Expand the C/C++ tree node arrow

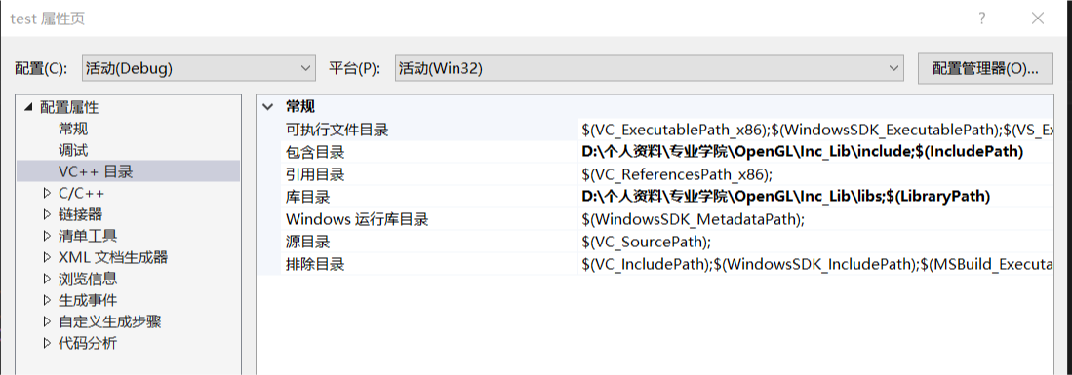point(47,193)
